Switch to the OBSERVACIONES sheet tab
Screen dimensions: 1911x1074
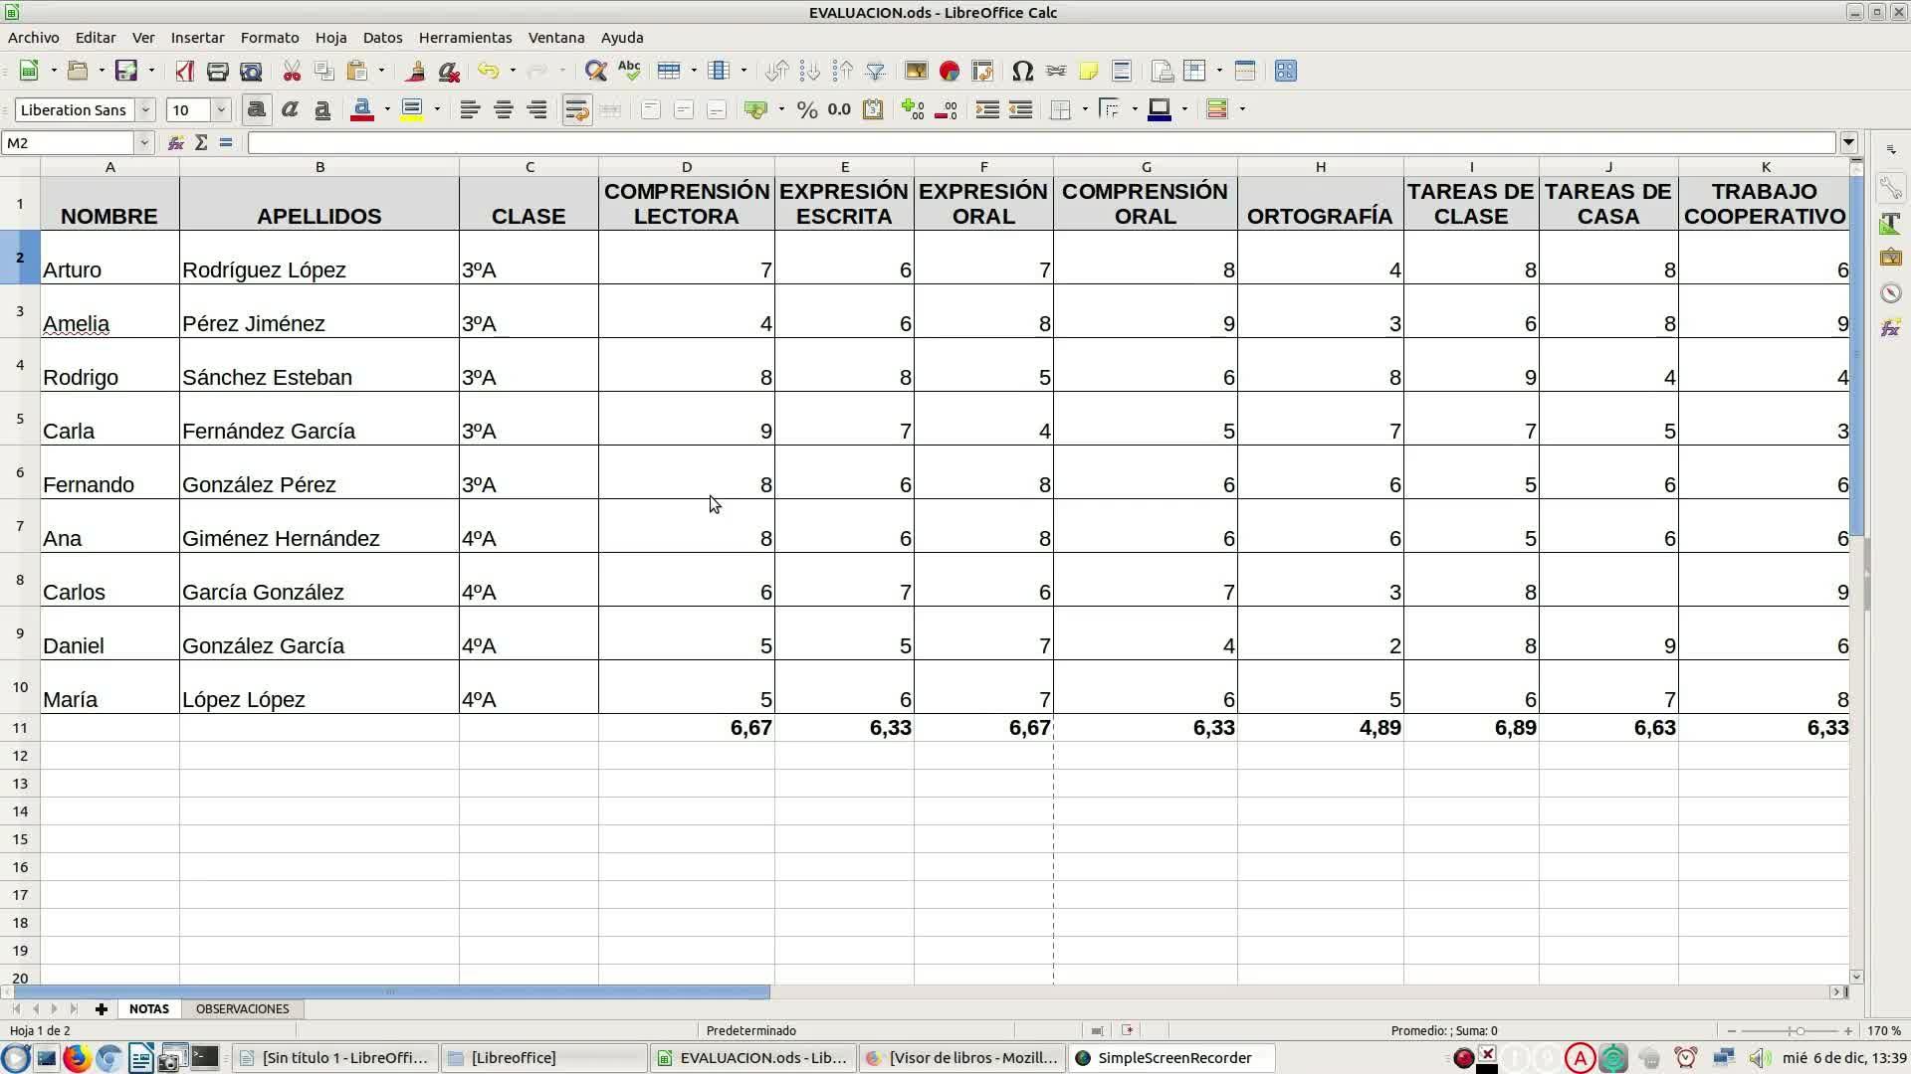(242, 1008)
